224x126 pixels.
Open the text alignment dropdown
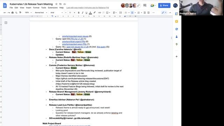115,13
